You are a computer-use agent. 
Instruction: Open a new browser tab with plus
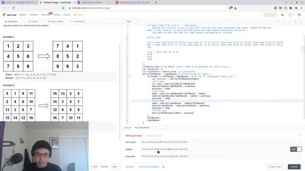pos(156,2)
